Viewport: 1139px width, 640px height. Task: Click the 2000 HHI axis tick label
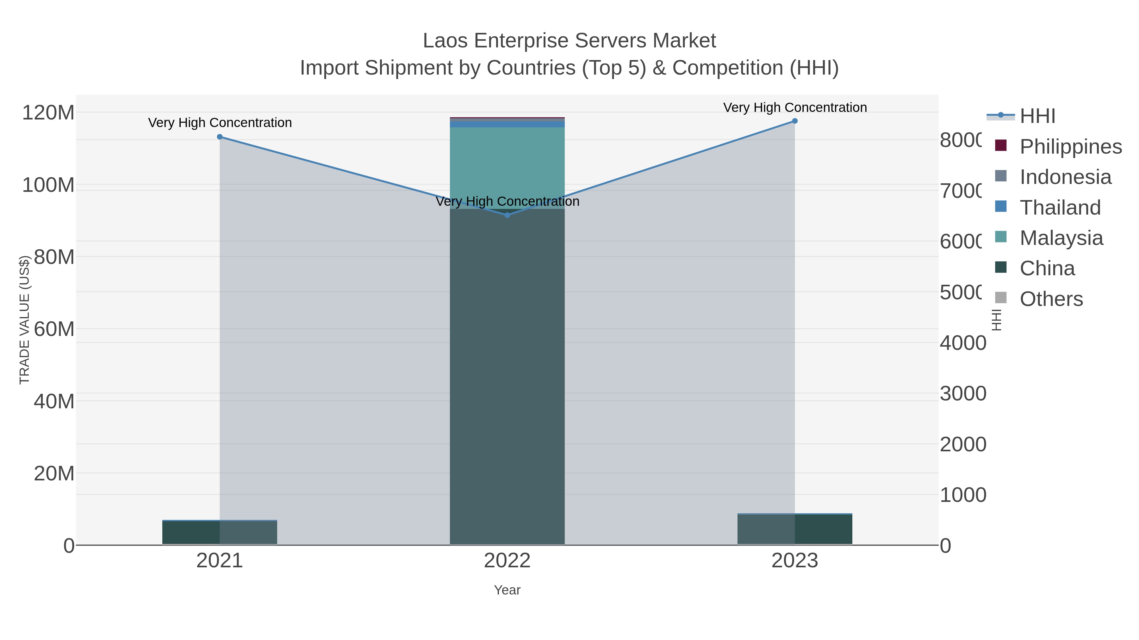pos(963,444)
